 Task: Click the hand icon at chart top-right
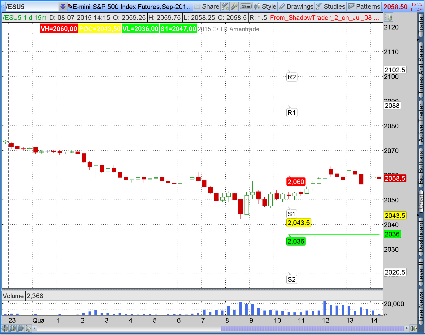click(x=389, y=18)
